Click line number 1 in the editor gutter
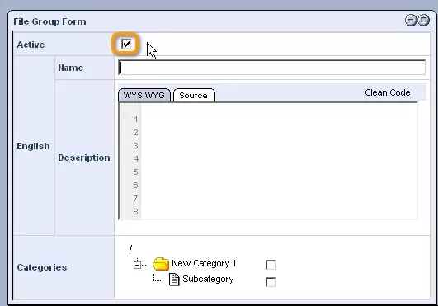The height and width of the screenshot is (306, 438). pos(136,120)
